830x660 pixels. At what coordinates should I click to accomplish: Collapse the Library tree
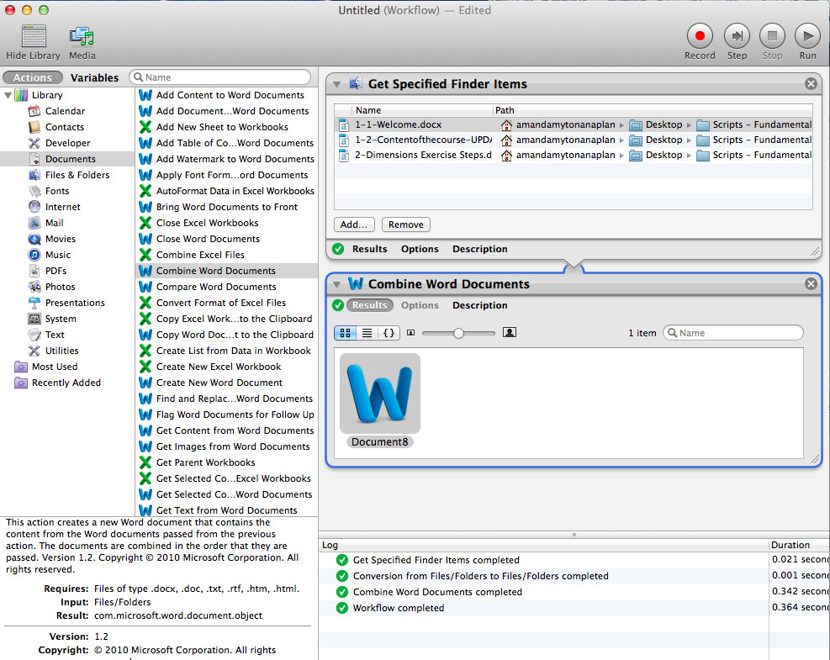tap(8, 95)
